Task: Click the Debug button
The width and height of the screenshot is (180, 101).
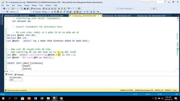Action: [44, 12]
